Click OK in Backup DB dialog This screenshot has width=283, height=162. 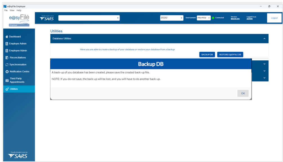pos(243,93)
